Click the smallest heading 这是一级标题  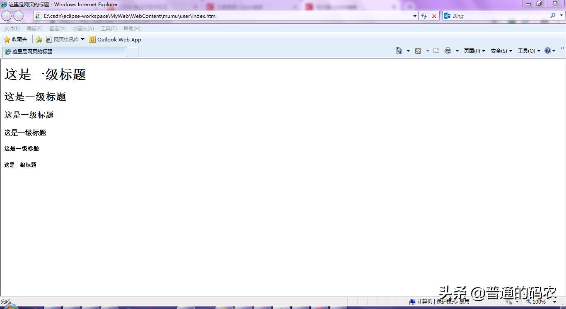click(20, 165)
